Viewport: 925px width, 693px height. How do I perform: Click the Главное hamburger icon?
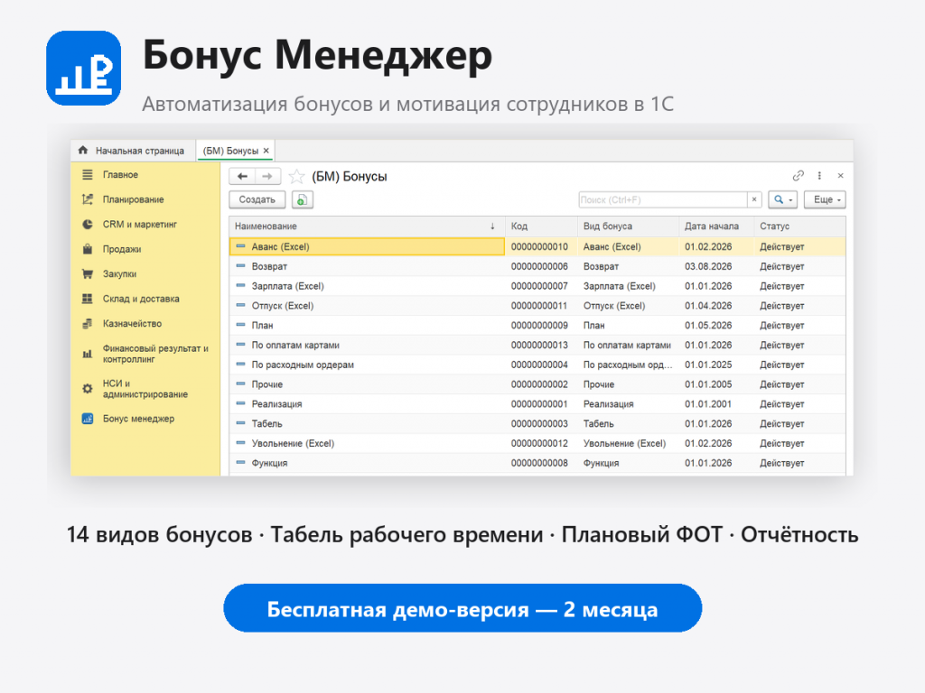click(x=88, y=174)
